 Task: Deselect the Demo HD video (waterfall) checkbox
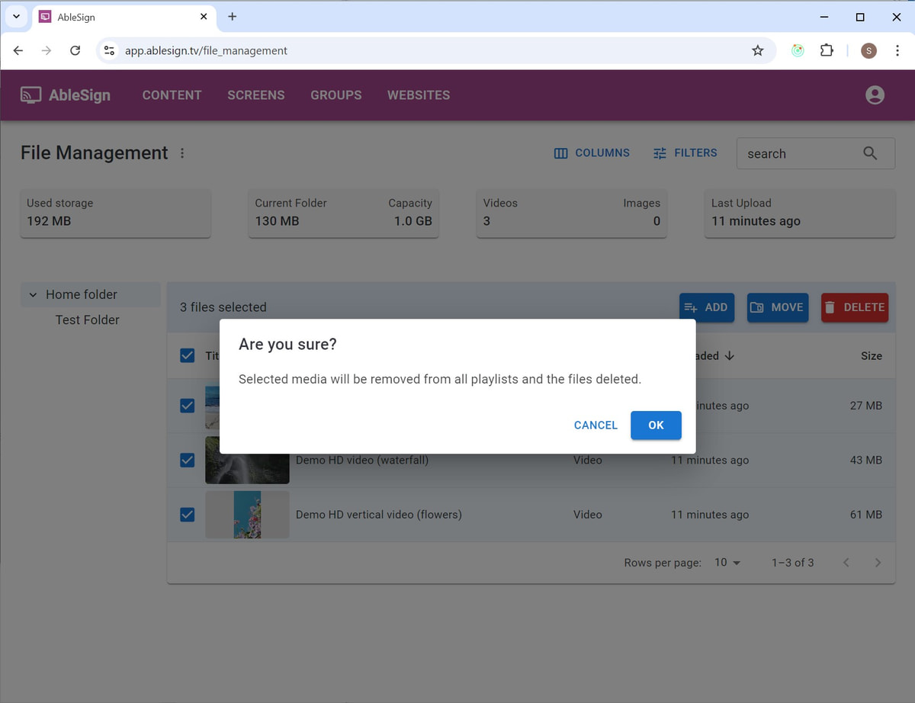[187, 460]
